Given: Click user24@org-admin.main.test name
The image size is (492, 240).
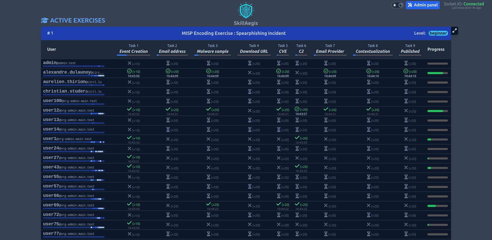Looking at the screenshot, I should pos(69,148).
